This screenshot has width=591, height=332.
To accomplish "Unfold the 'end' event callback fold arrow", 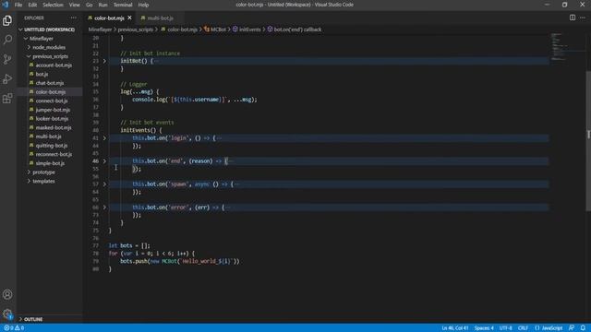I will pos(104,161).
